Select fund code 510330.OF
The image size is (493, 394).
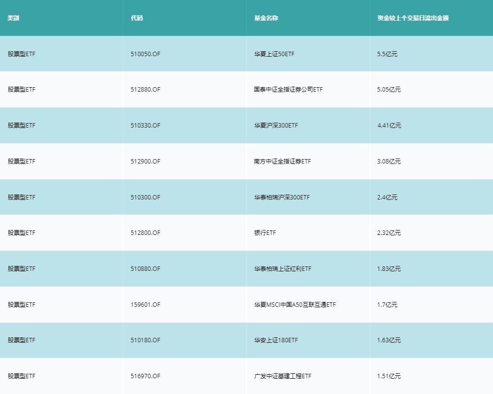(x=145, y=126)
